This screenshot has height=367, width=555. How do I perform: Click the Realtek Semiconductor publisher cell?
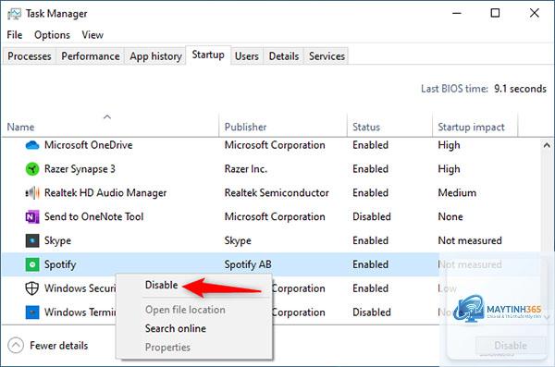(277, 193)
